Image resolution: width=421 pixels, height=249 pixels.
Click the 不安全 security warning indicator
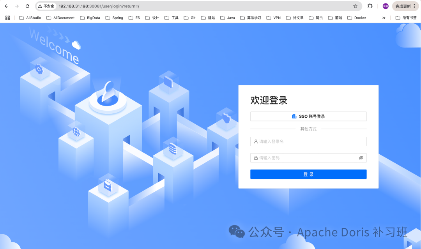tap(46, 6)
